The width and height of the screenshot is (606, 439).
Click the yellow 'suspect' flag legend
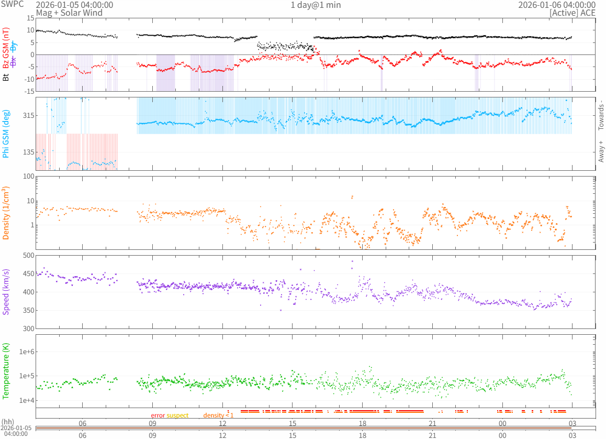click(x=177, y=415)
